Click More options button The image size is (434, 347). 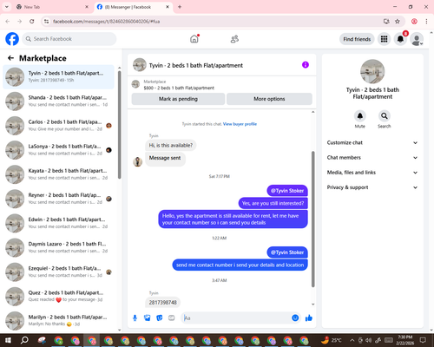pyautogui.click(x=269, y=99)
